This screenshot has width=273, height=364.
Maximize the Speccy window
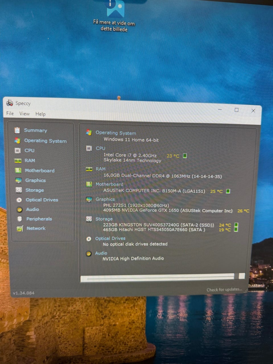[x=236, y=110]
